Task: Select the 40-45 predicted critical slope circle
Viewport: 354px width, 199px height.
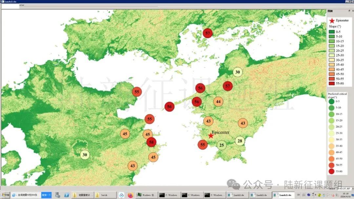Action: (331, 152)
